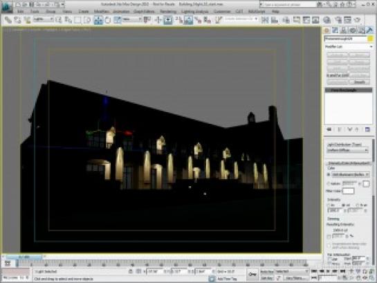Viewport: 377px width, 283px height.
Task: Select the lm intensity radio button
Action: (x=329, y=205)
